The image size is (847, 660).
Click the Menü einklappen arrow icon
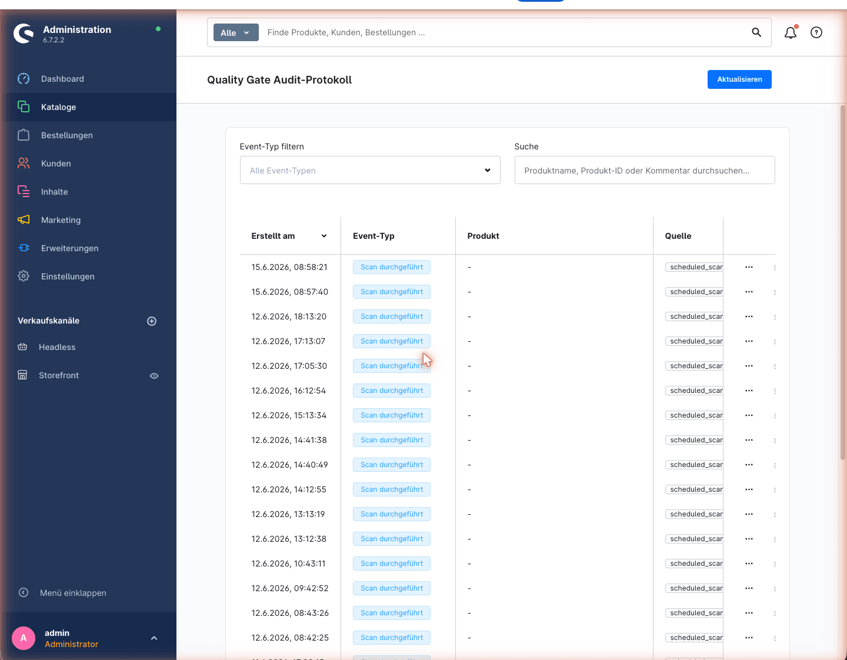coord(24,592)
